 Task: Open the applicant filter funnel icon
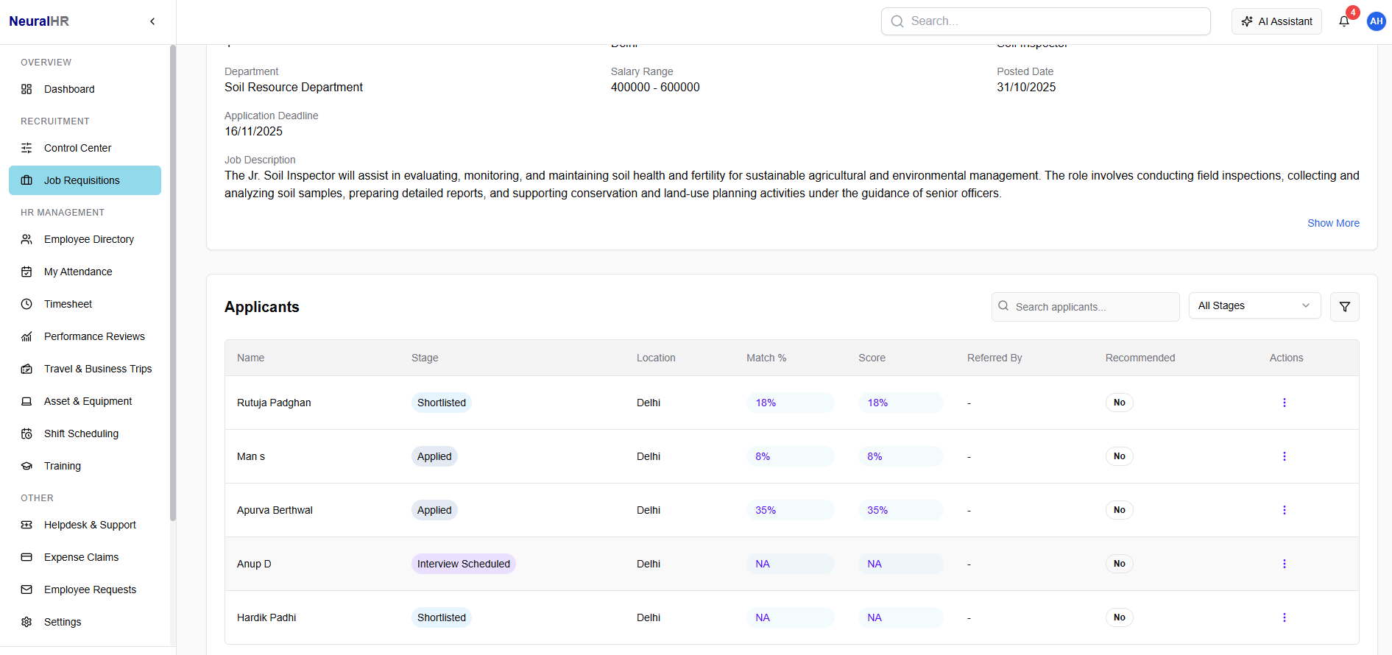[x=1344, y=307]
